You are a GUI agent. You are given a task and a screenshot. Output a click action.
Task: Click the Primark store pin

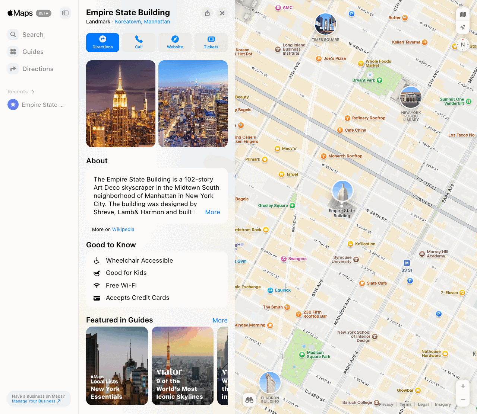pos(265,159)
